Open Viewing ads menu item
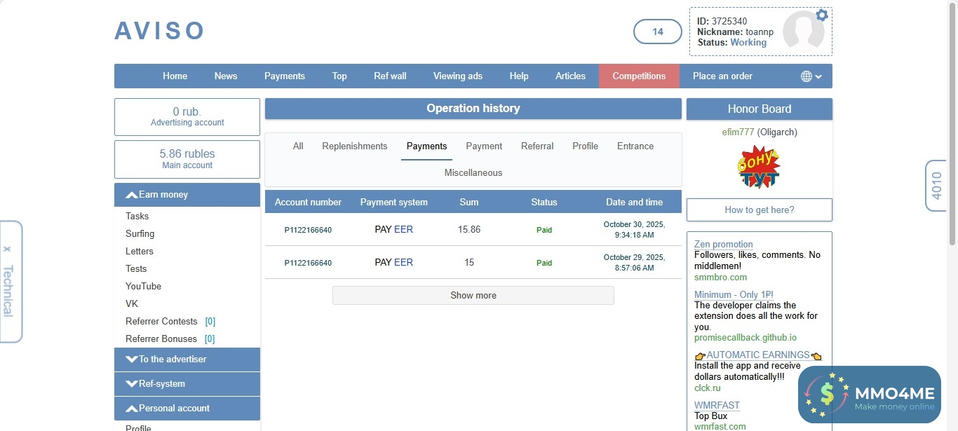The image size is (958, 431). 458,76
